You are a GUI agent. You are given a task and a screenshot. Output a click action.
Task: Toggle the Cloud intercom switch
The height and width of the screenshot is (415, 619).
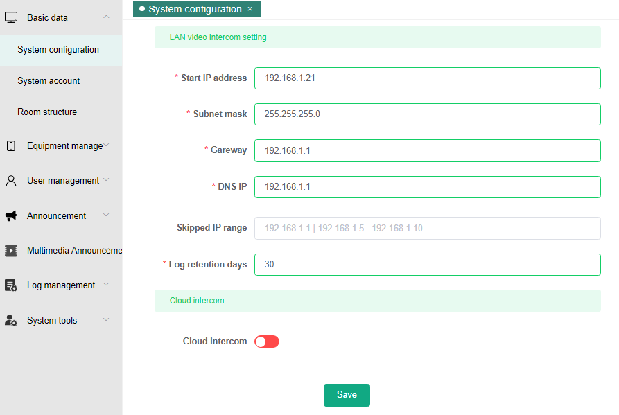pyautogui.click(x=267, y=342)
